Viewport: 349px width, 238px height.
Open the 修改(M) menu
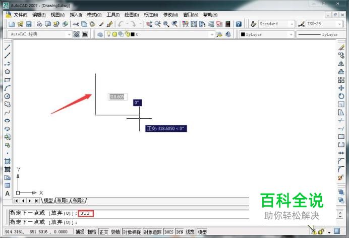point(170,15)
